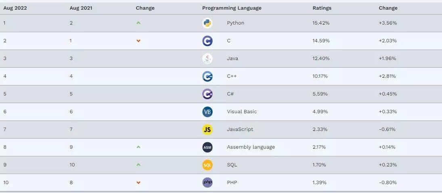Click the purple PHP icon
Screen dimensions: 442x193
tap(207, 183)
